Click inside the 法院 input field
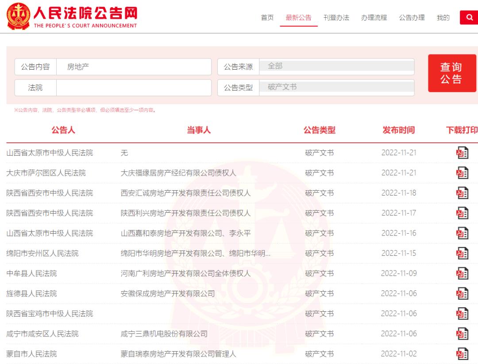The width and height of the screenshot is (478, 364). click(x=133, y=87)
